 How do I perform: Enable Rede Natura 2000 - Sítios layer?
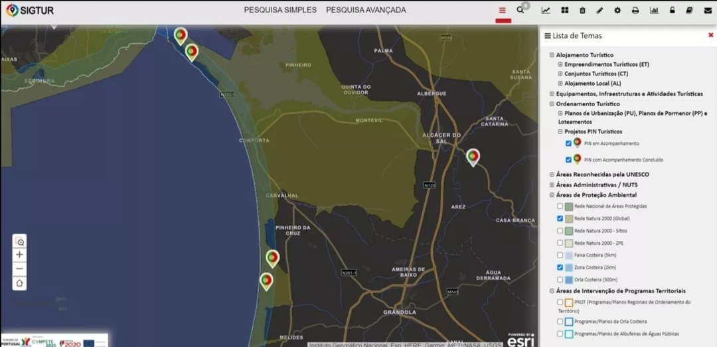click(560, 231)
